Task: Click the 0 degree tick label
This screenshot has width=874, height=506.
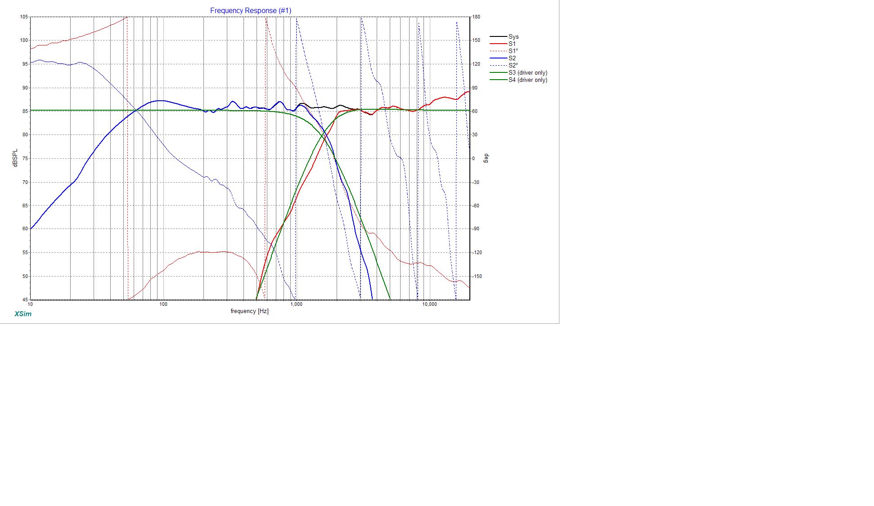Action: pos(473,158)
